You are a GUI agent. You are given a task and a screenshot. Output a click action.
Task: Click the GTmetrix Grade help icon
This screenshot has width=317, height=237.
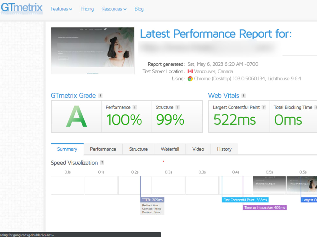click(100, 96)
